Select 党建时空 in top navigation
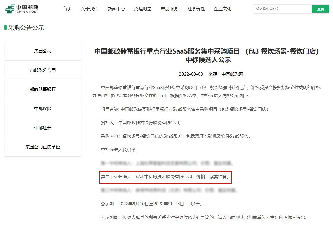This screenshot has height=225, width=333. (143, 9)
